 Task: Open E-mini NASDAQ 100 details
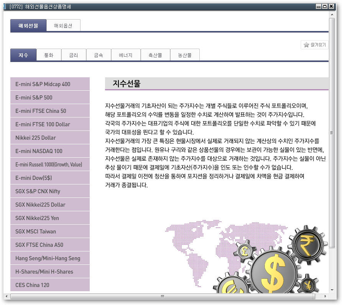pyautogui.click(x=50, y=151)
